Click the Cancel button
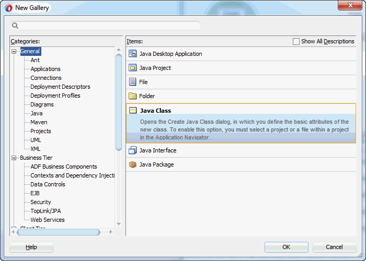The image size is (366, 261). coord(334,247)
